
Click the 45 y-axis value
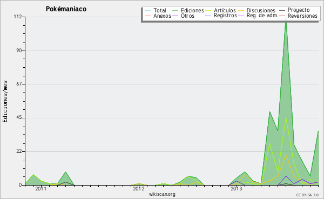coord(19,118)
